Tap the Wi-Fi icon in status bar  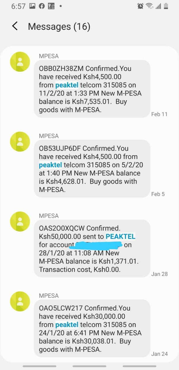149,6
